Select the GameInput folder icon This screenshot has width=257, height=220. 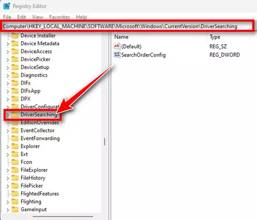click(x=15, y=209)
